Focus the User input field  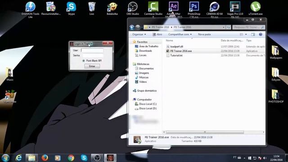click(x=92, y=50)
